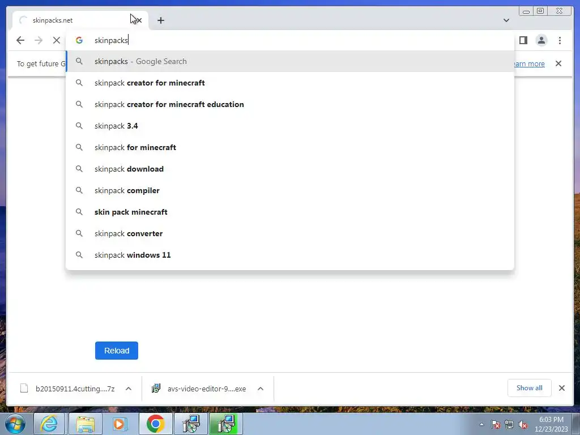Click the search icon beside 'skinpack download'
Screen dimensions: 580x435
pos(79,169)
